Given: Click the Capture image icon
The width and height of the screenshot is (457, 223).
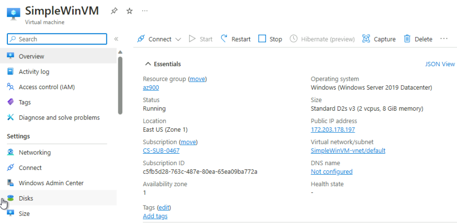Looking at the screenshot, I should [x=366, y=39].
